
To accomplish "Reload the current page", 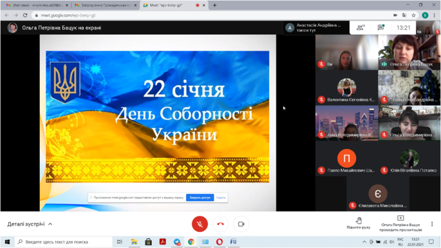I will [25, 15].
